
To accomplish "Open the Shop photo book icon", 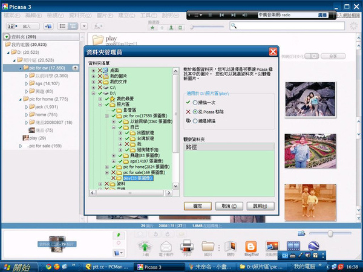I will [x=231, y=247].
